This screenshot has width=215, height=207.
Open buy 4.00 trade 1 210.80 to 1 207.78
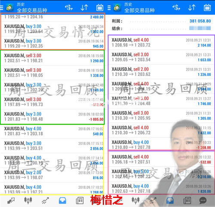coord(161,144)
